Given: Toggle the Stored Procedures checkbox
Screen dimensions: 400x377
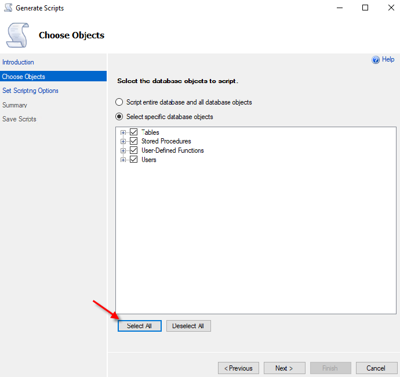Looking at the screenshot, I should tap(134, 141).
